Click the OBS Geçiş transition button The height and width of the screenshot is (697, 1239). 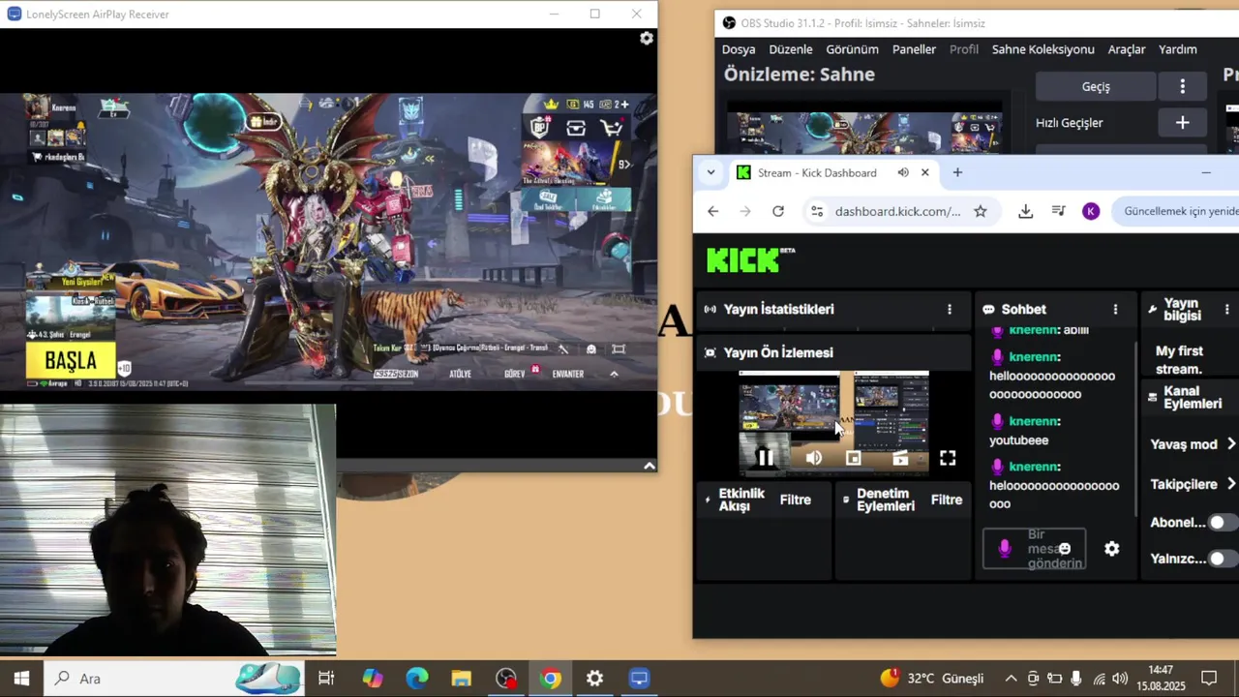[1096, 86]
